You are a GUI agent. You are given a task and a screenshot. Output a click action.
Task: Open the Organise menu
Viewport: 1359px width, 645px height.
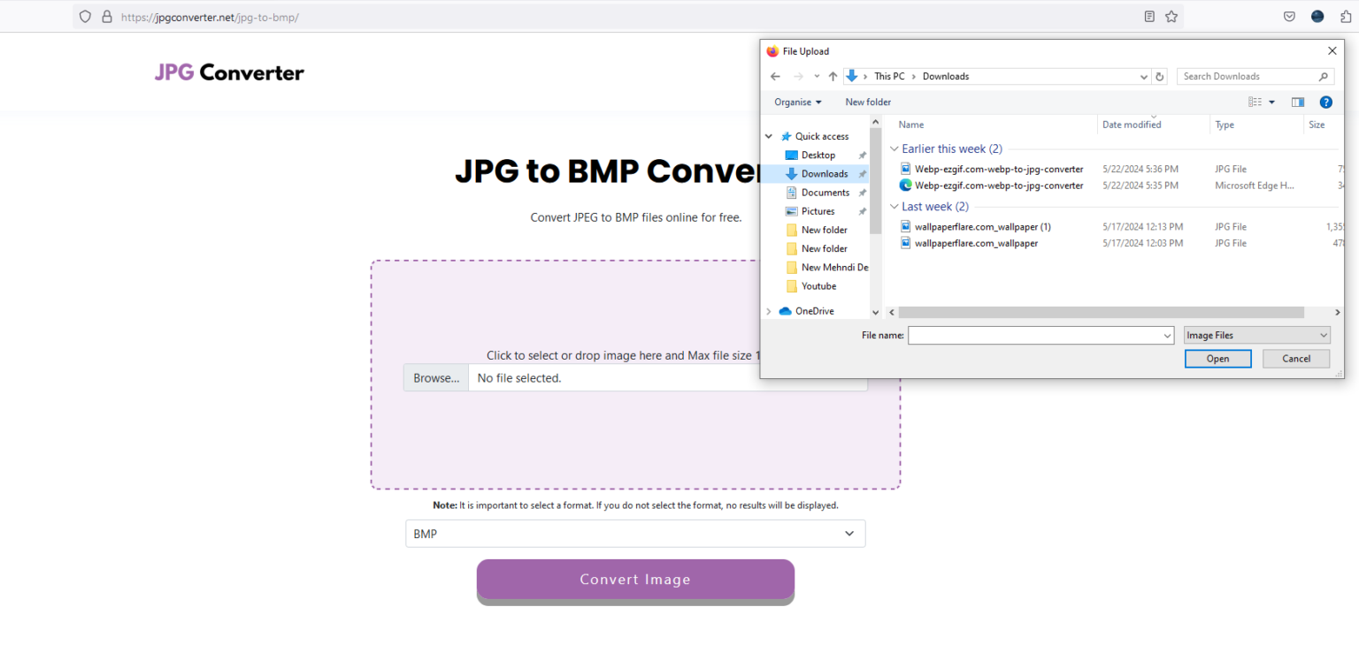click(x=798, y=102)
